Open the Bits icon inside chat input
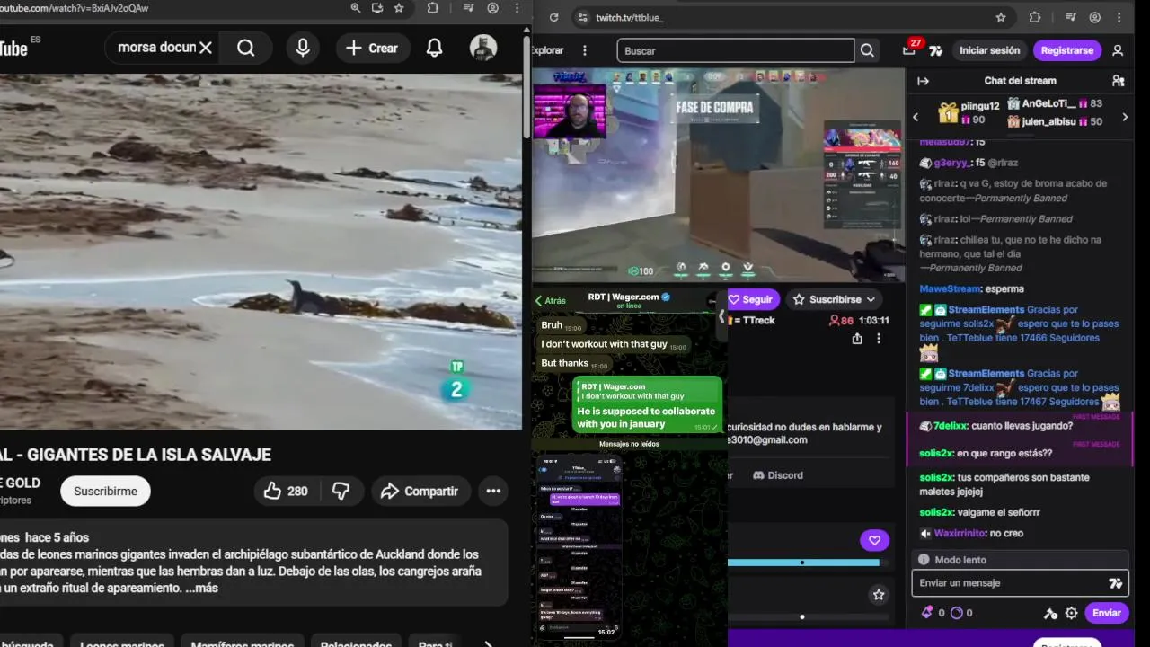The width and height of the screenshot is (1150, 647). pyautogui.click(x=1116, y=583)
